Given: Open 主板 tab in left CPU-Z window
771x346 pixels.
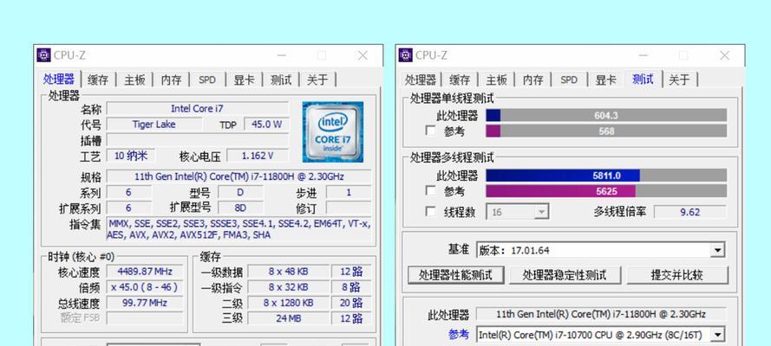Looking at the screenshot, I should [x=134, y=80].
